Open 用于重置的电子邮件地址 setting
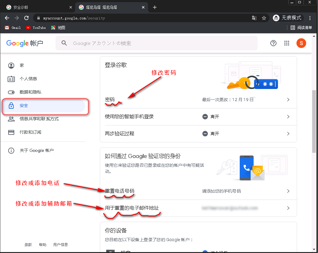 click(198, 208)
